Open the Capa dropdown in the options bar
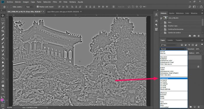 (30, 7)
